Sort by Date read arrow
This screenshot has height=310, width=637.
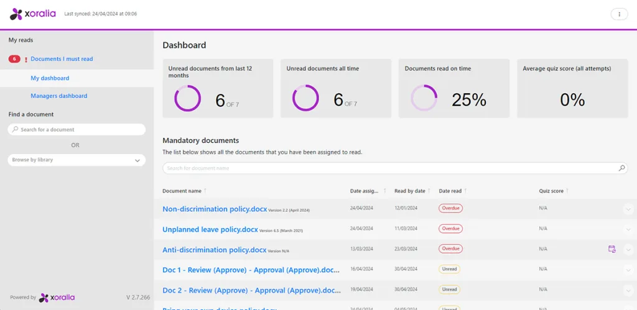click(x=465, y=191)
